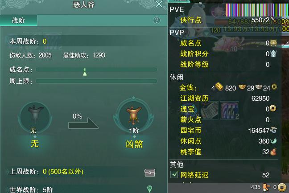
Task: Select the grey 无 rank emblem
Action: coord(35,116)
